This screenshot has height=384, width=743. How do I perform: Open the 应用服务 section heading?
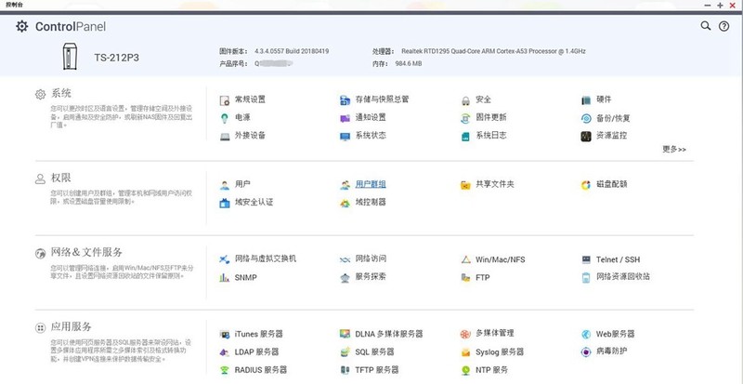coord(72,326)
